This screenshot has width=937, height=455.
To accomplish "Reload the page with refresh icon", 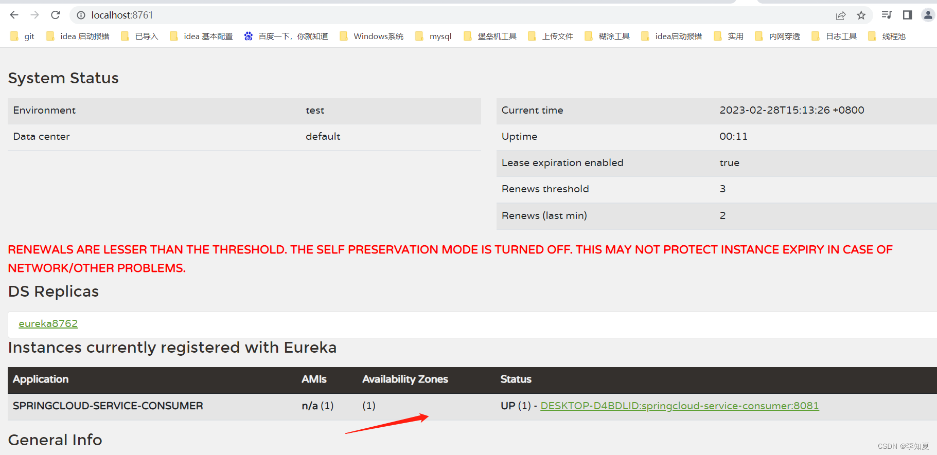I will pos(56,15).
